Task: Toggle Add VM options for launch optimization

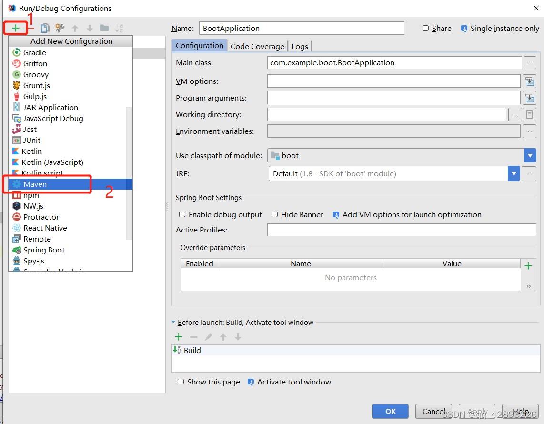Action: pos(336,215)
